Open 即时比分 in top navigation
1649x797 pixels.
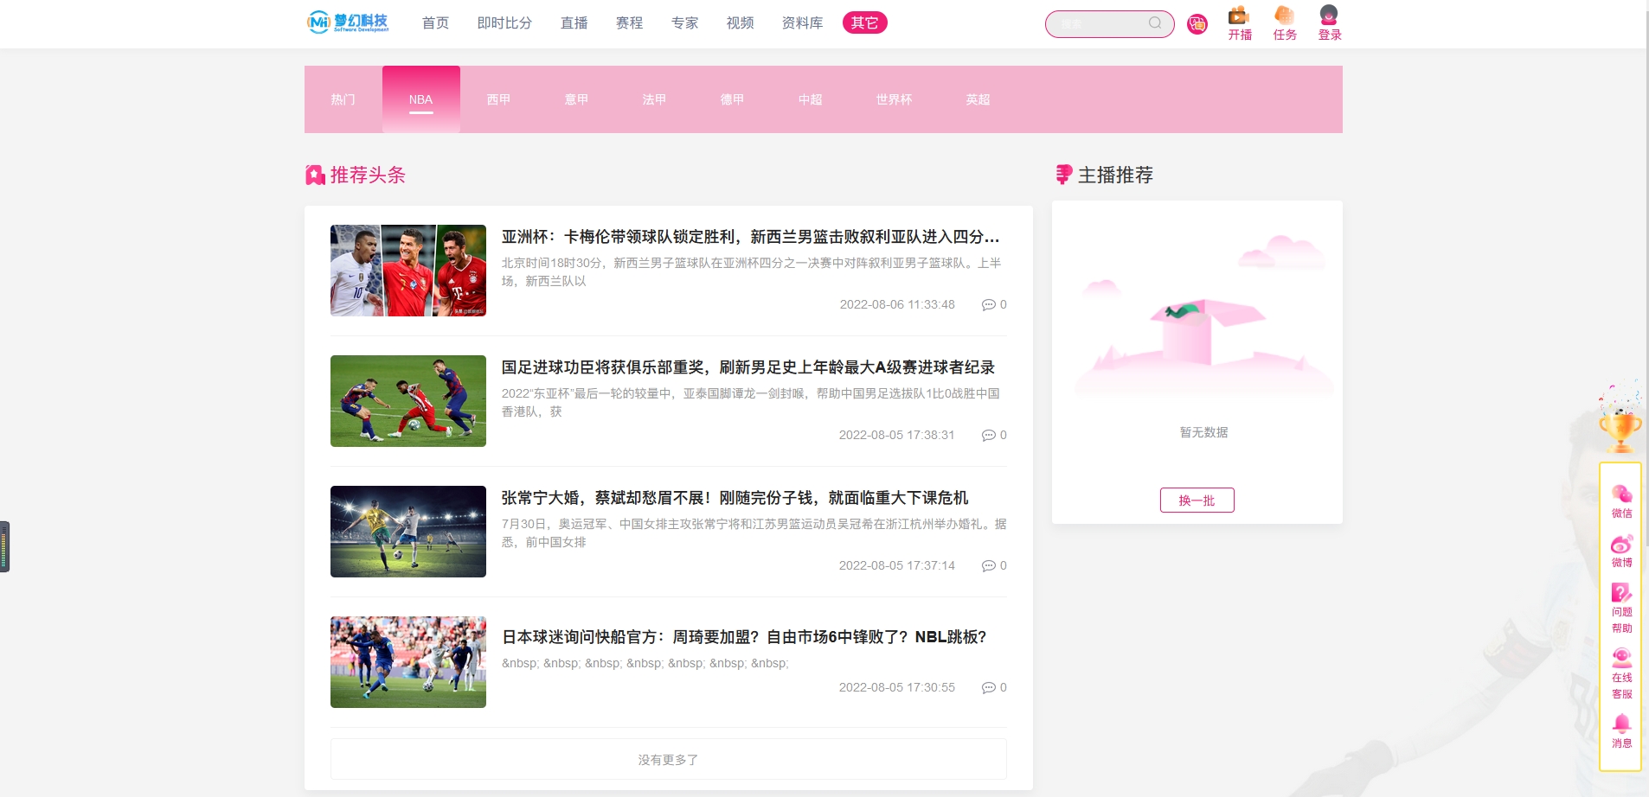click(x=504, y=23)
